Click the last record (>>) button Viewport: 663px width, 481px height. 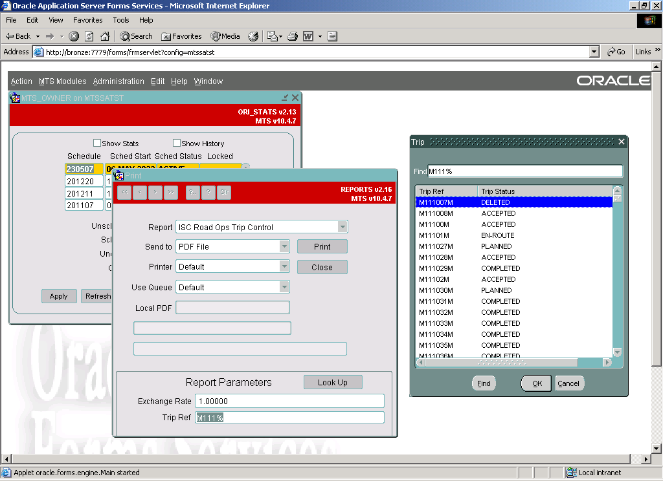click(171, 192)
